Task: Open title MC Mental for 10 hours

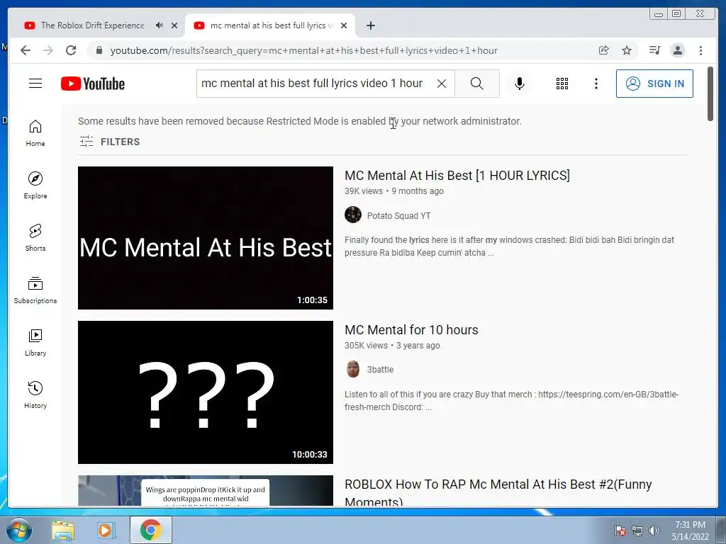Action: (411, 330)
